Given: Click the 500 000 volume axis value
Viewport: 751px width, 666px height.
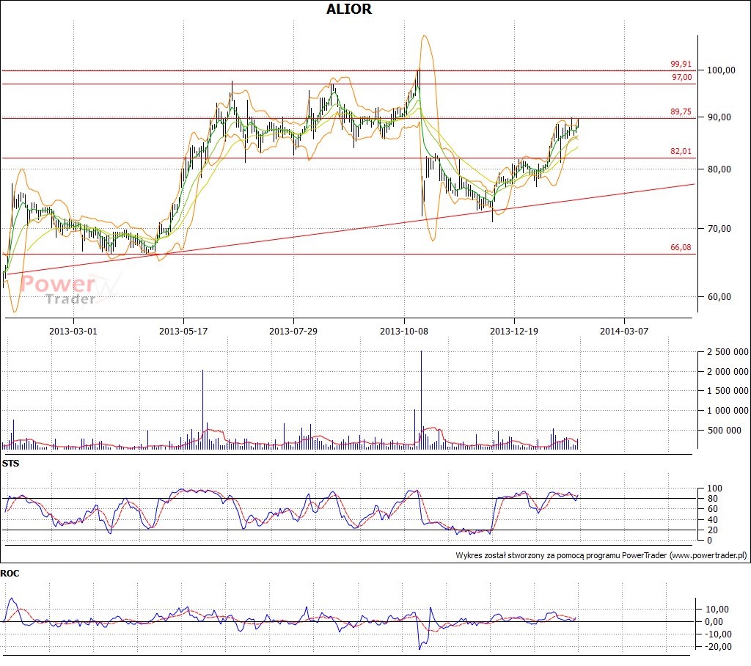Looking at the screenshot, I should click(724, 431).
